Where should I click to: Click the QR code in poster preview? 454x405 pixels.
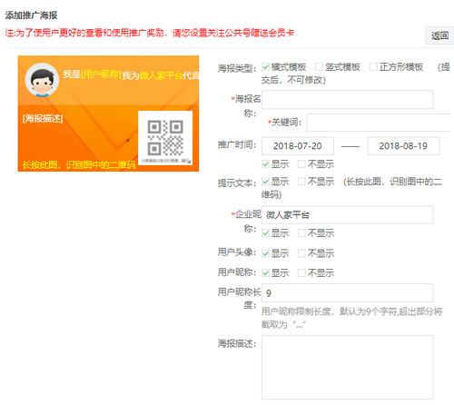click(x=165, y=138)
